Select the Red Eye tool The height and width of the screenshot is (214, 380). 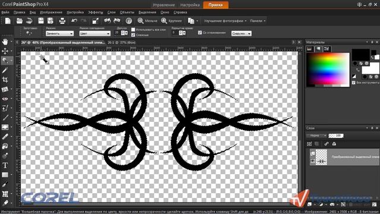(x=5, y=99)
